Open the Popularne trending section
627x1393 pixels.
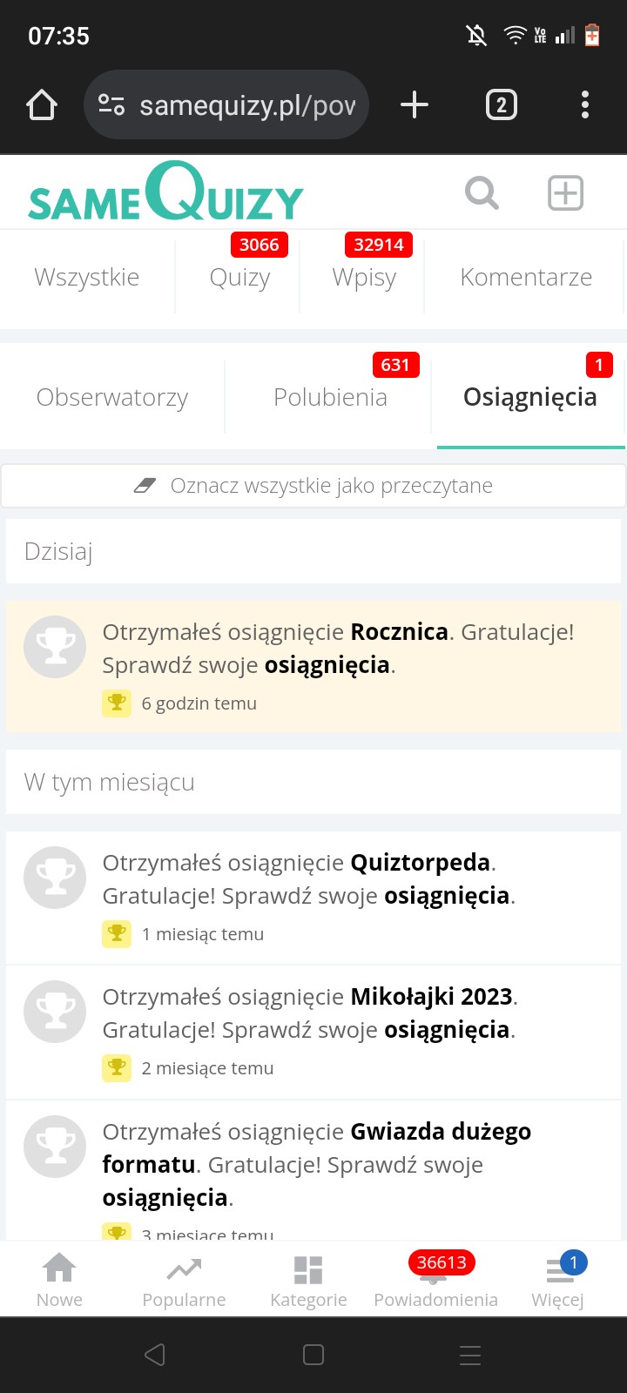tap(184, 1280)
